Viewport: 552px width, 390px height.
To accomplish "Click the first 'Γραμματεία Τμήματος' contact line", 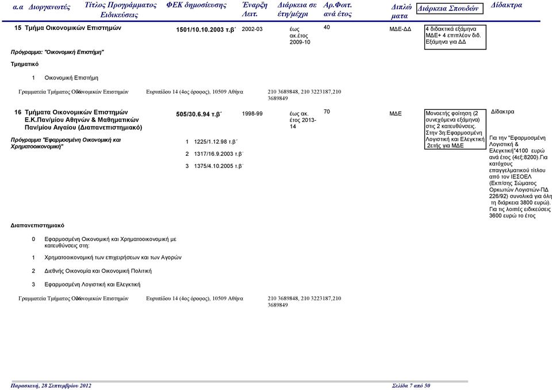I will 74,92.
